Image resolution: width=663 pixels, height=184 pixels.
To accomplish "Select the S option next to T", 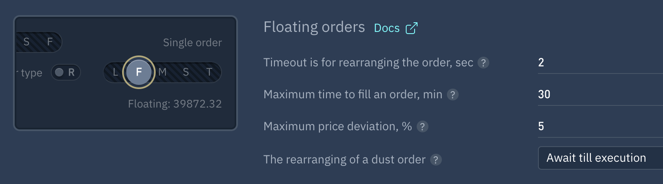I will 186,72.
